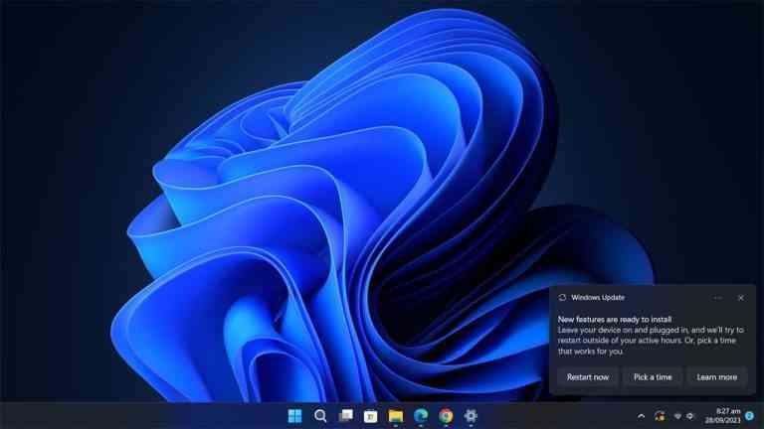Open the notification center badge
The height and width of the screenshot is (429, 764).
(x=750, y=416)
